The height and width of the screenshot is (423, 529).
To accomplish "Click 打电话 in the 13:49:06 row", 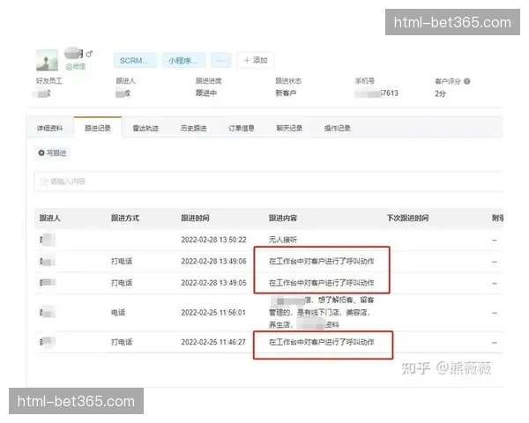I will (x=122, y=262).
